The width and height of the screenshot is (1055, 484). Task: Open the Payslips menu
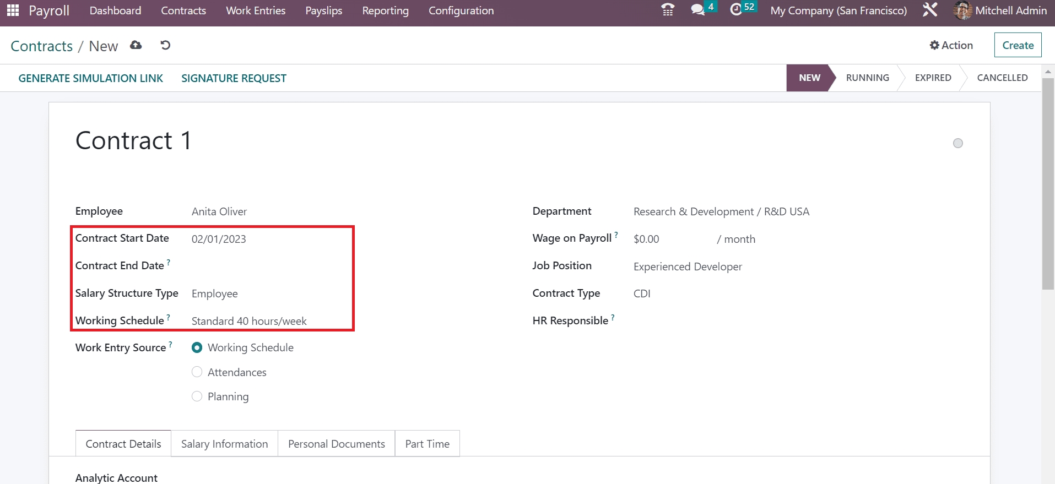pyautogui.click(x=324, y=10)
